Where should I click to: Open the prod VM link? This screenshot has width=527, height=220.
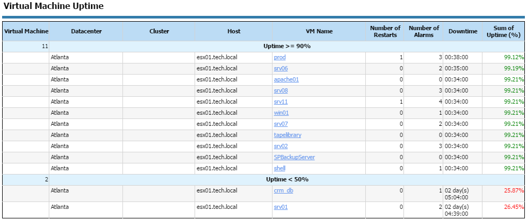[279, 57]
